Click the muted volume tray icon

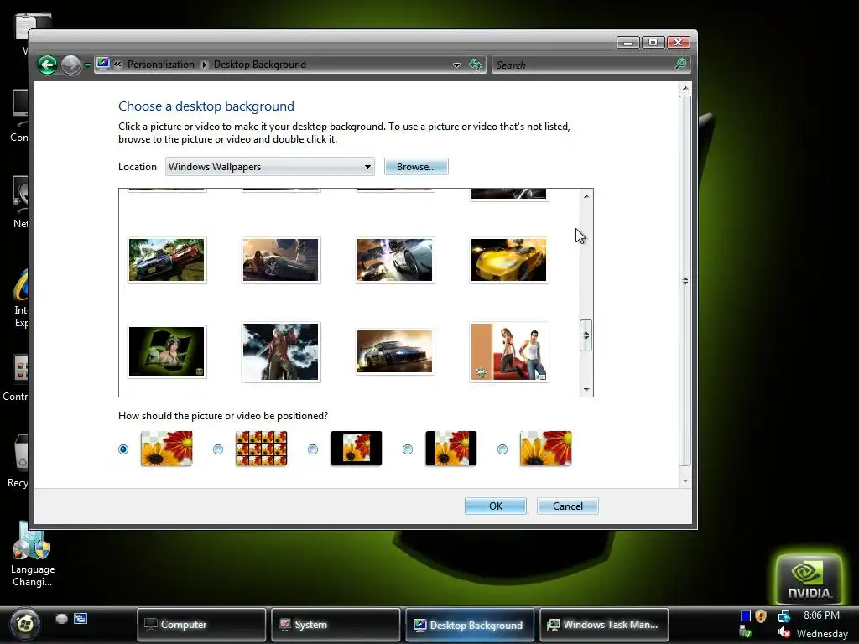point(784,632)
